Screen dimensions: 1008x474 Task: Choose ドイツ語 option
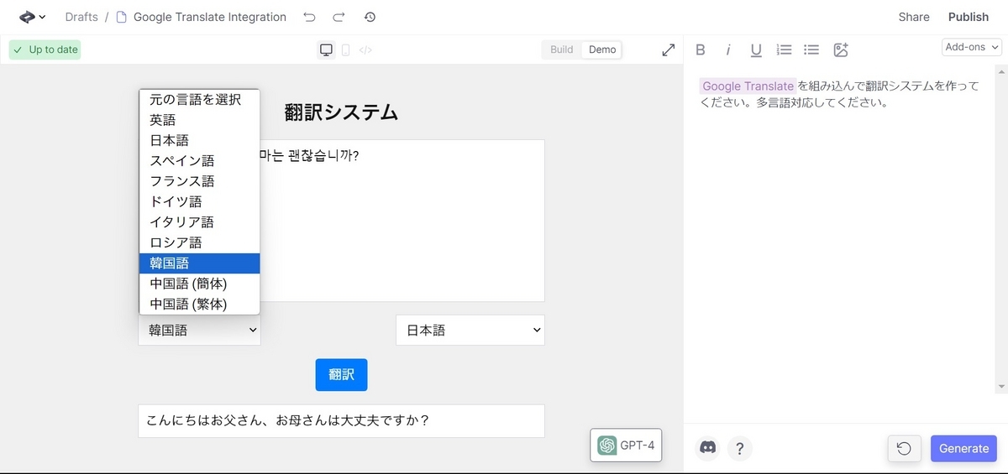click(200, 202)
